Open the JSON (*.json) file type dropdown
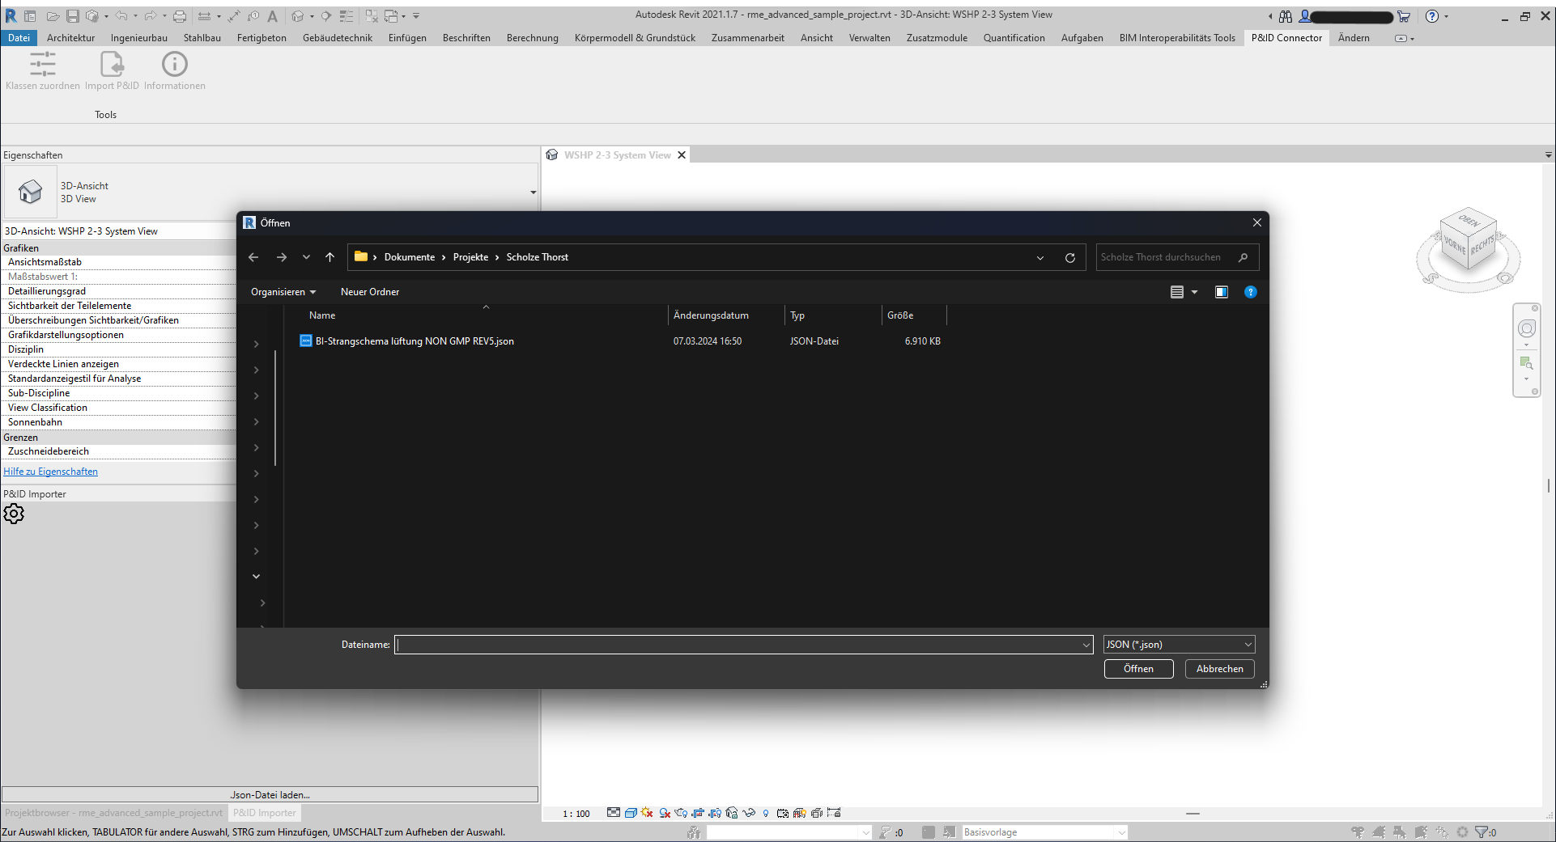1556x842 pixels. coord(1178,644)
